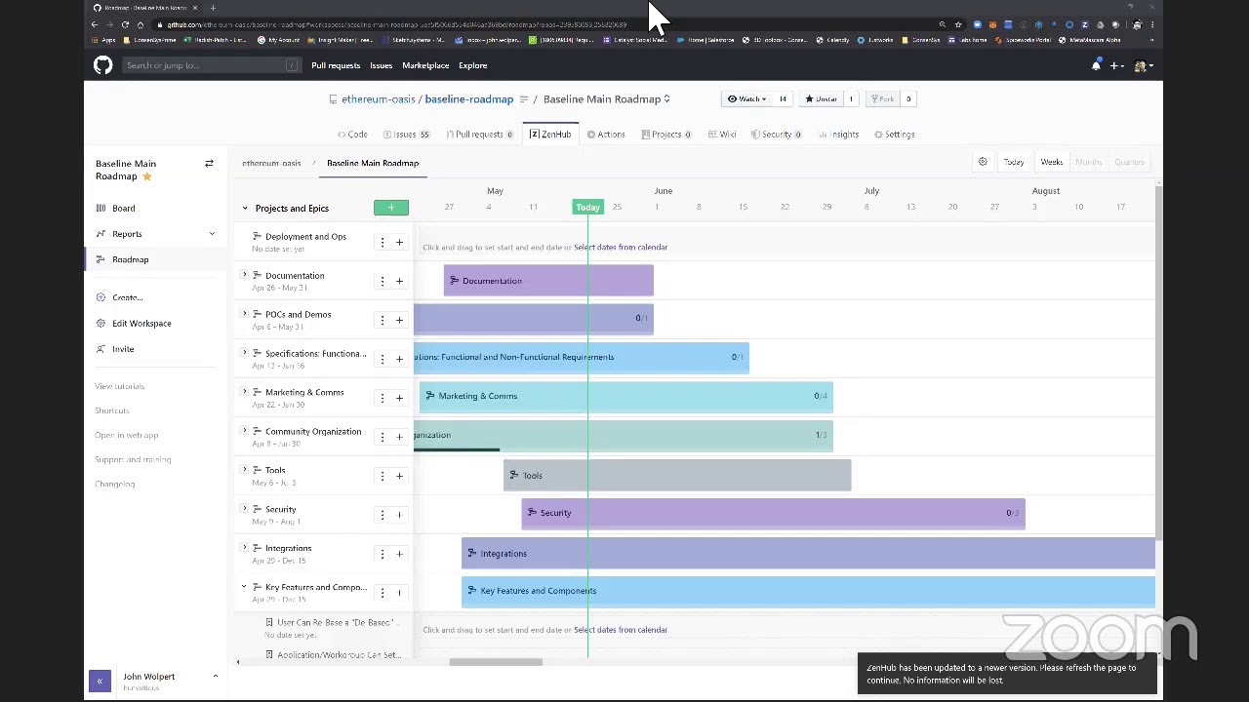
Task: Open the Baseline Main Roadmap workspace dropdown
Action: [x=607, y=98]
